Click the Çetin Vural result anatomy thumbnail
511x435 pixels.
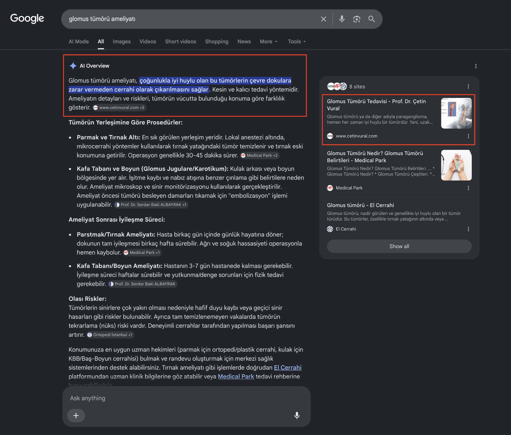point(456,113)
